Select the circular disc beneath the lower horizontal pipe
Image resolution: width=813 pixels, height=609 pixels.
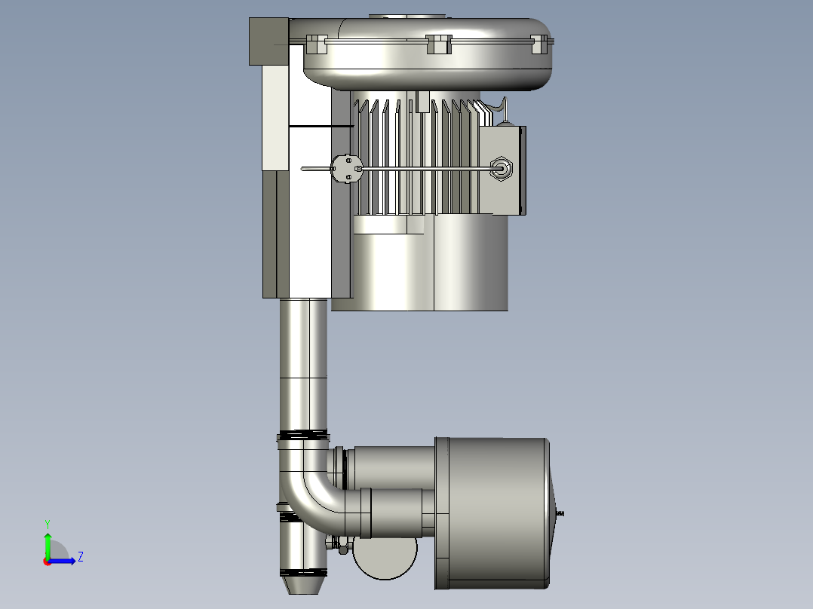[x=385, y=558]
